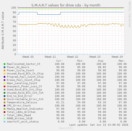Click the 'Cur:' column header
Screen dimensions: 132x131
tap(59, 61)
